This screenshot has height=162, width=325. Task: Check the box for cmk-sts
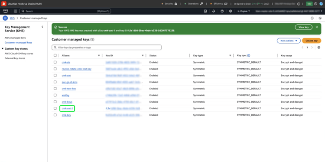(55, 62)
